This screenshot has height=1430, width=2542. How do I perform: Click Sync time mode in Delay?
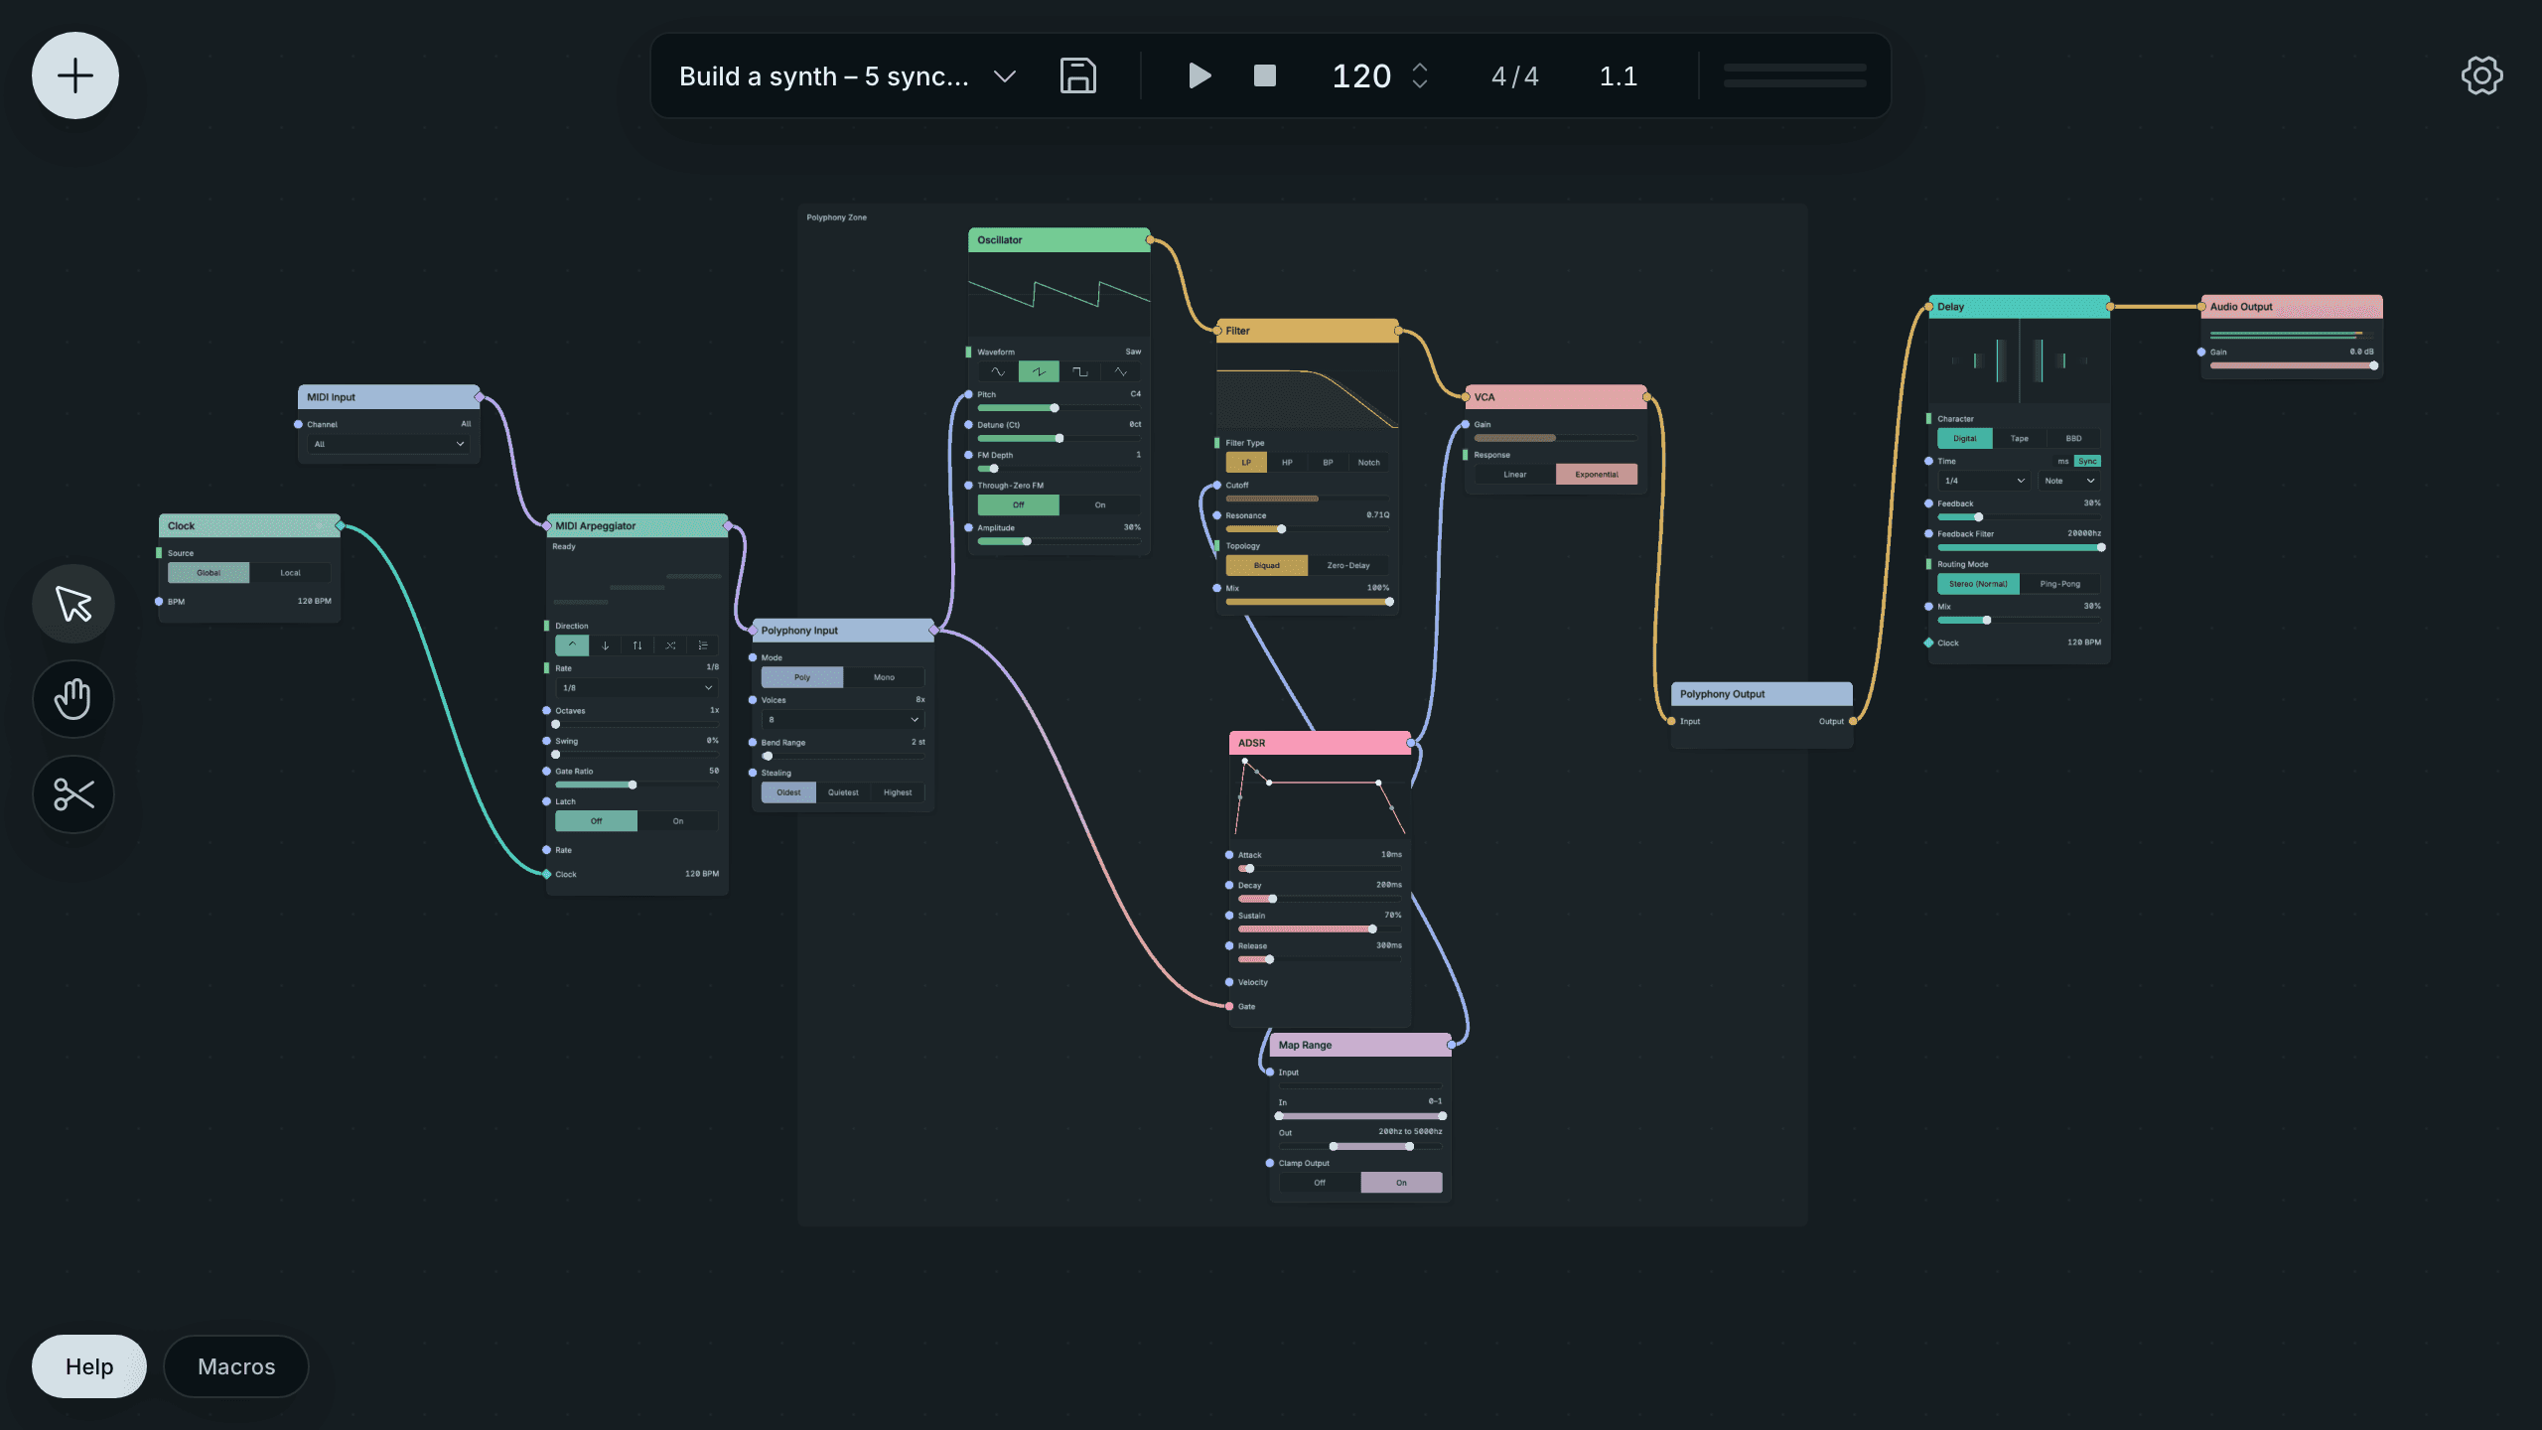pyautogui.click(x=2087, y=461)
